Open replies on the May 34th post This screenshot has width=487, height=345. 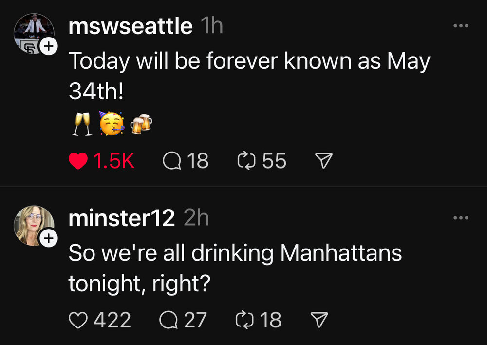coord(171,161)
